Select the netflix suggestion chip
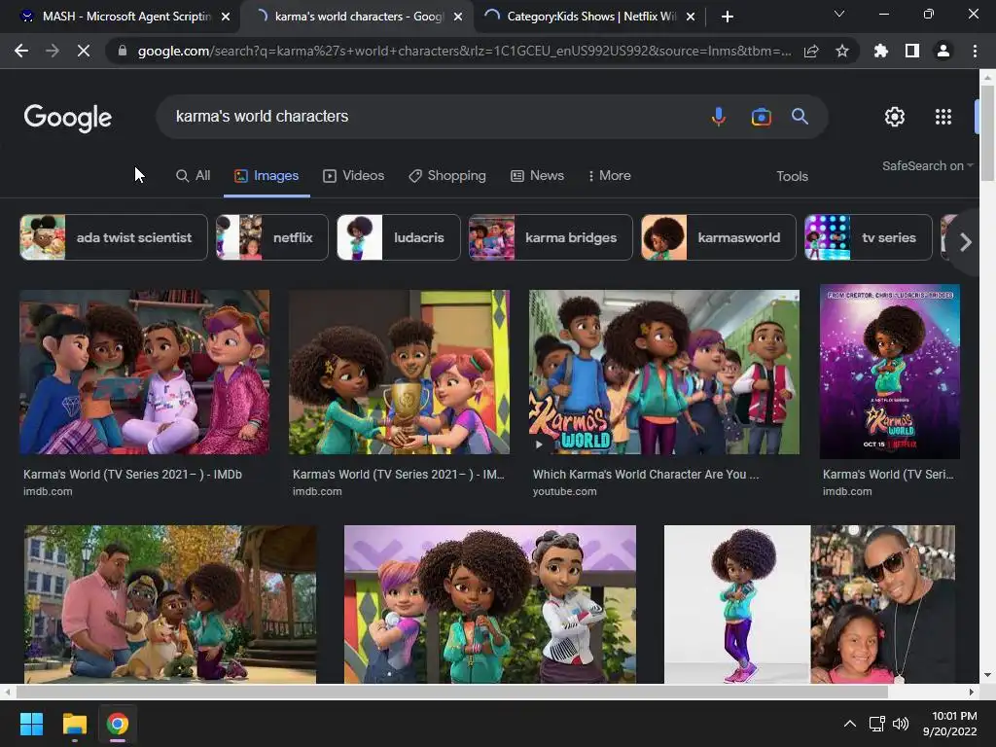This screenshot has width=996, height=747. click(272, 237)
